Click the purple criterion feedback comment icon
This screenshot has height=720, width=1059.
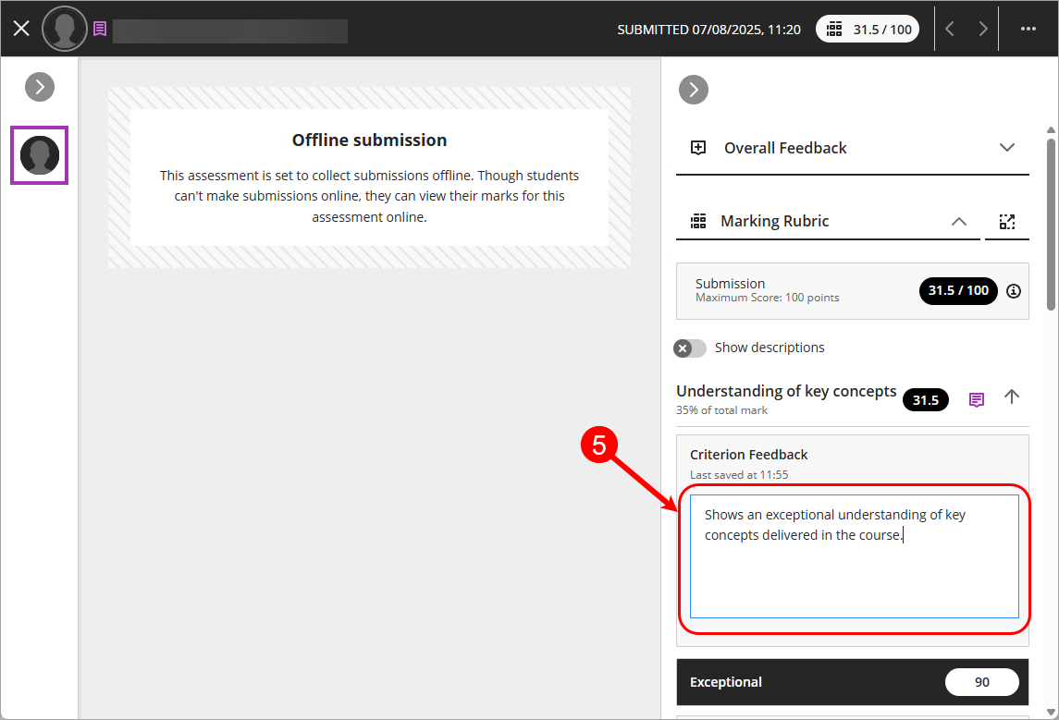pyautogui.click(x=976, y=399)
